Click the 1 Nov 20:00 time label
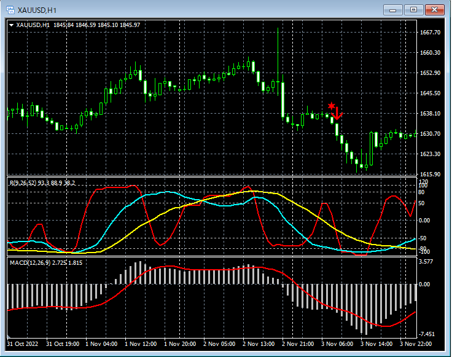 click(180, 343)
